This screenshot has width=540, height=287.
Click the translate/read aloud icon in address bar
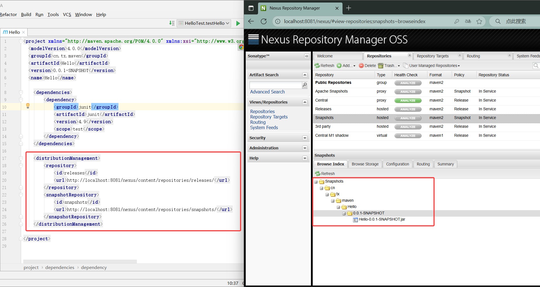point(468,21)
